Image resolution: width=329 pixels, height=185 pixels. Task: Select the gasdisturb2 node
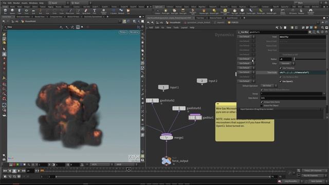point(152,101)
